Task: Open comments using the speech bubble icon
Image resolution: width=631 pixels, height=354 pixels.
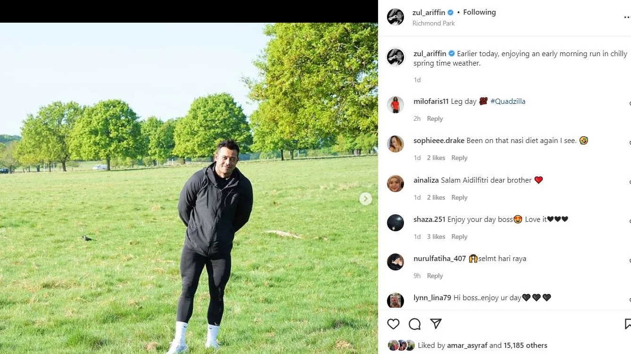Action: point(414,324)
